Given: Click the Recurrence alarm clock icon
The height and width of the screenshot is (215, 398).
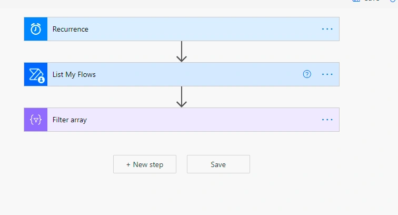Looking at the screenshot, I should pyautogui.click(x=36, y=29).
